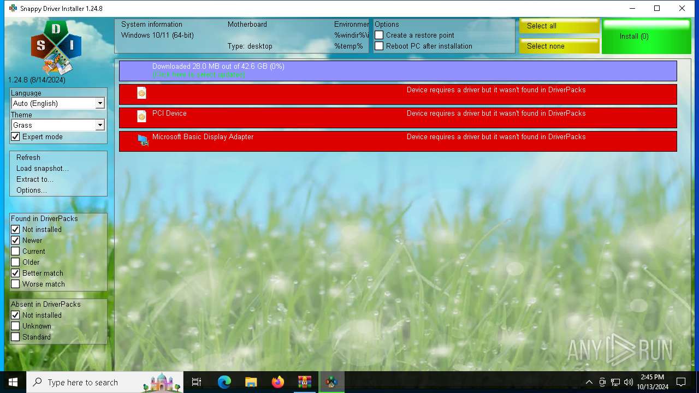Screen dimensions: 699x393
Task: Click the PCI Device name
Action: 169,113
